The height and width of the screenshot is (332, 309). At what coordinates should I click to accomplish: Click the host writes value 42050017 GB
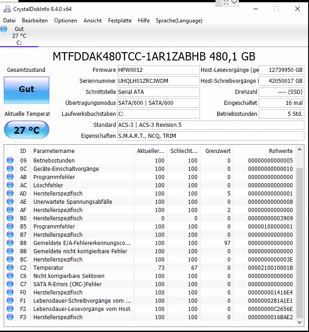tap(281, 81)
